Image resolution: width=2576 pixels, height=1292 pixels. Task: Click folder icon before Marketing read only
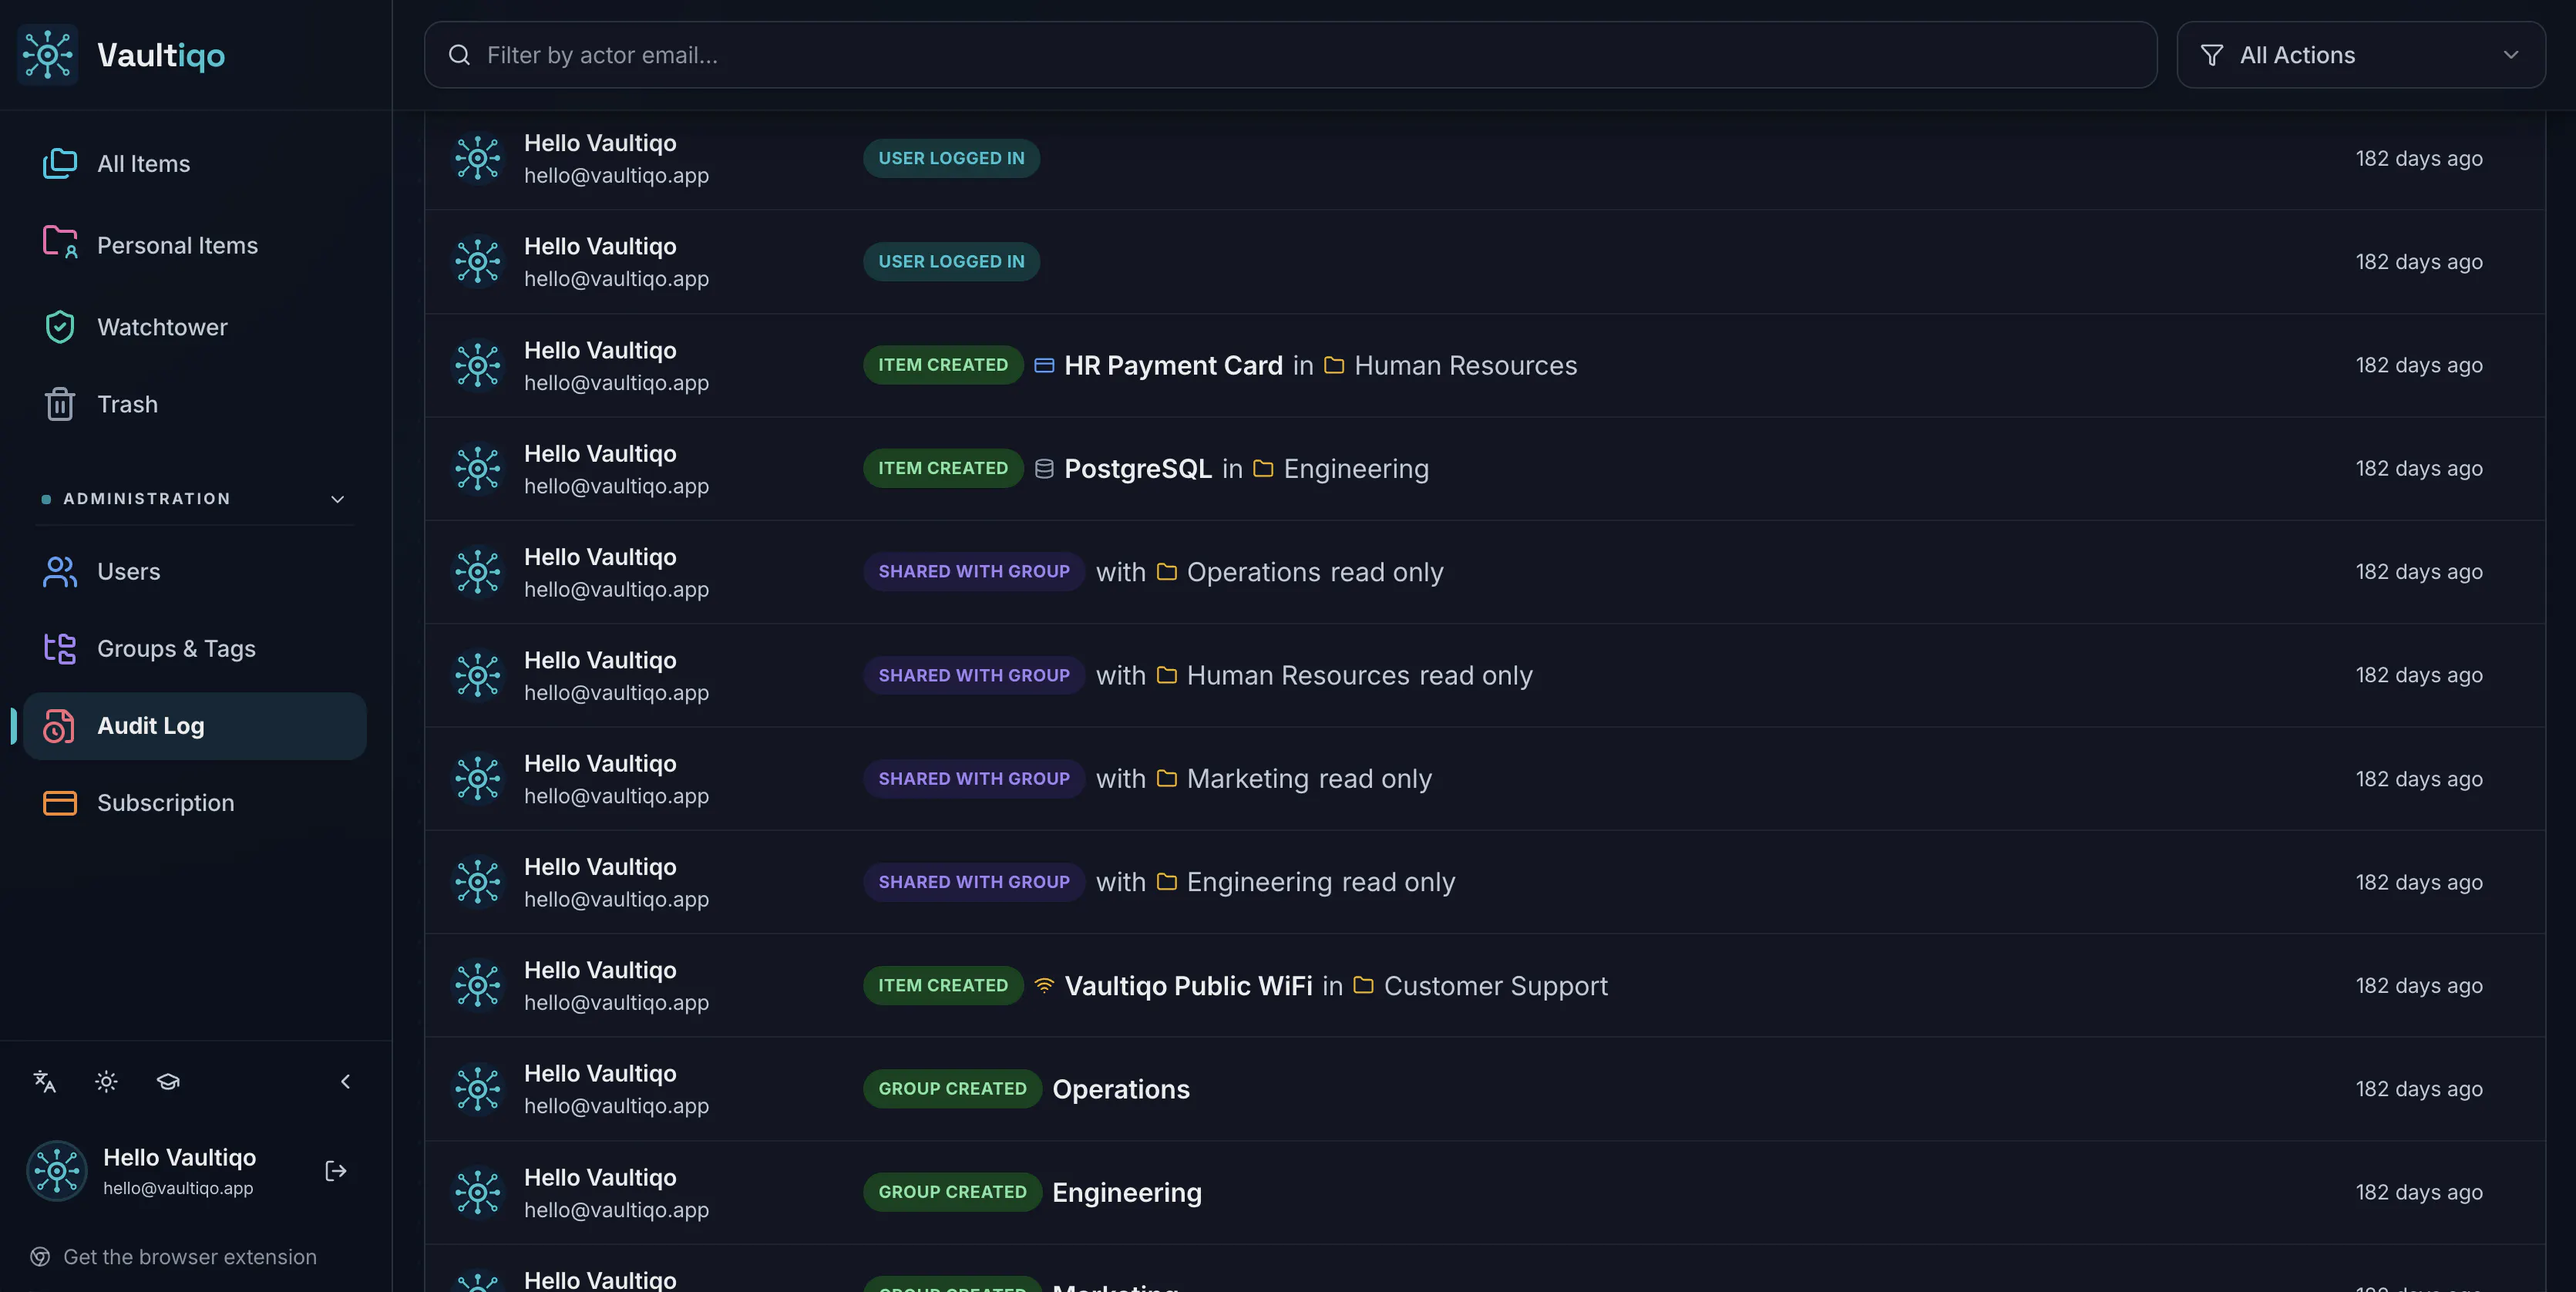1166,778
